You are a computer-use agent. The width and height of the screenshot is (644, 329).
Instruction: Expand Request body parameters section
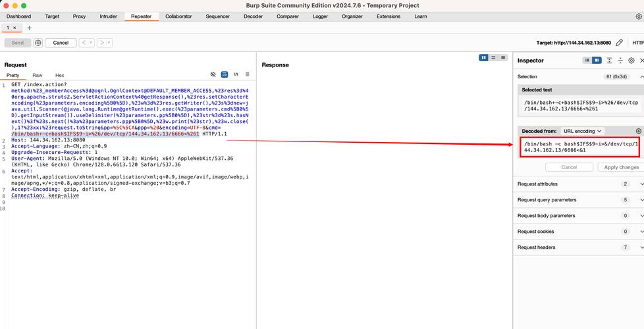pyautogui.click(x=579, y=216)
